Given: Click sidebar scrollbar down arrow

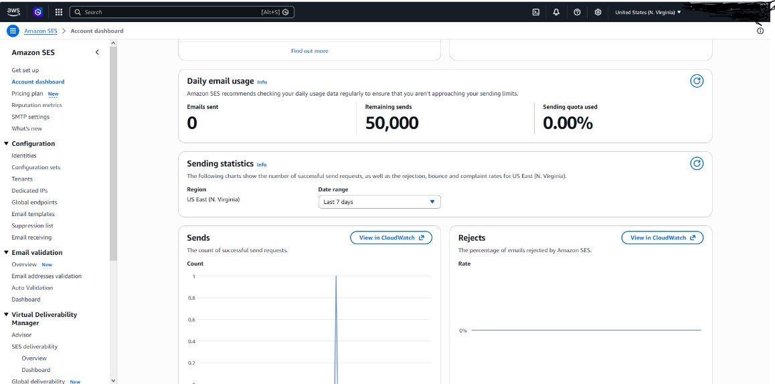Looking at the screenshot, I should click(x=113, y=381).
